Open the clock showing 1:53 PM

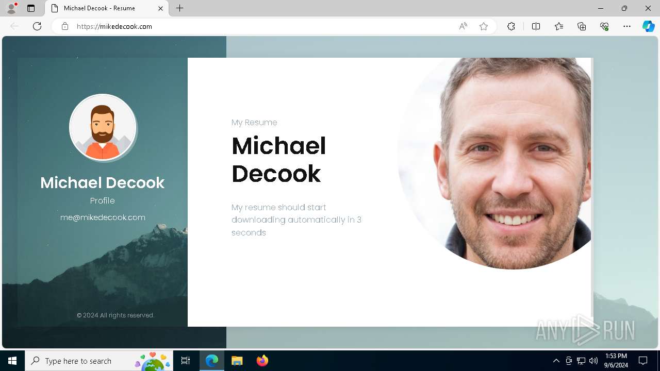coord(616,361)
